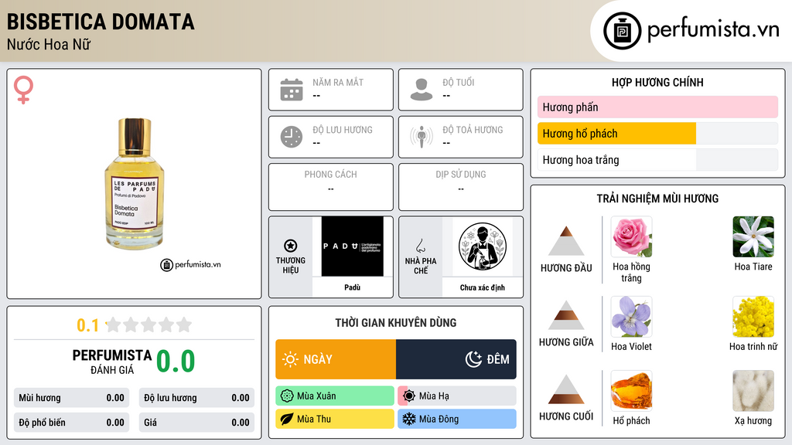The height and width of the screenshot is (445, 792).
Task: Click the Perfumista 0.0 green score
Action: tap(176, 362)
